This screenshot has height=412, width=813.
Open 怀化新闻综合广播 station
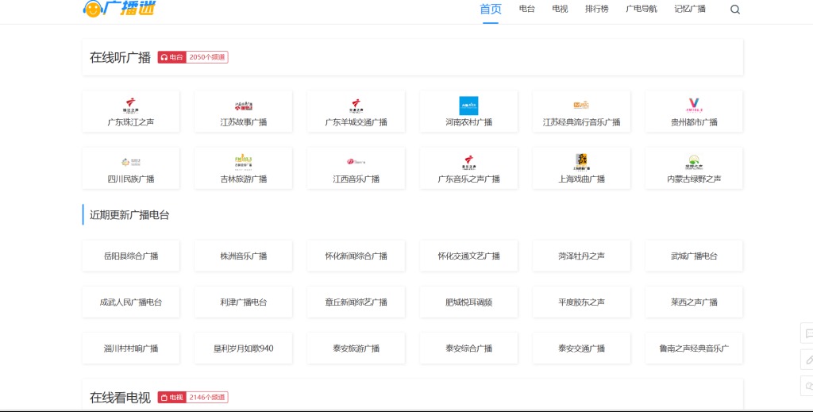pos(356,256)
